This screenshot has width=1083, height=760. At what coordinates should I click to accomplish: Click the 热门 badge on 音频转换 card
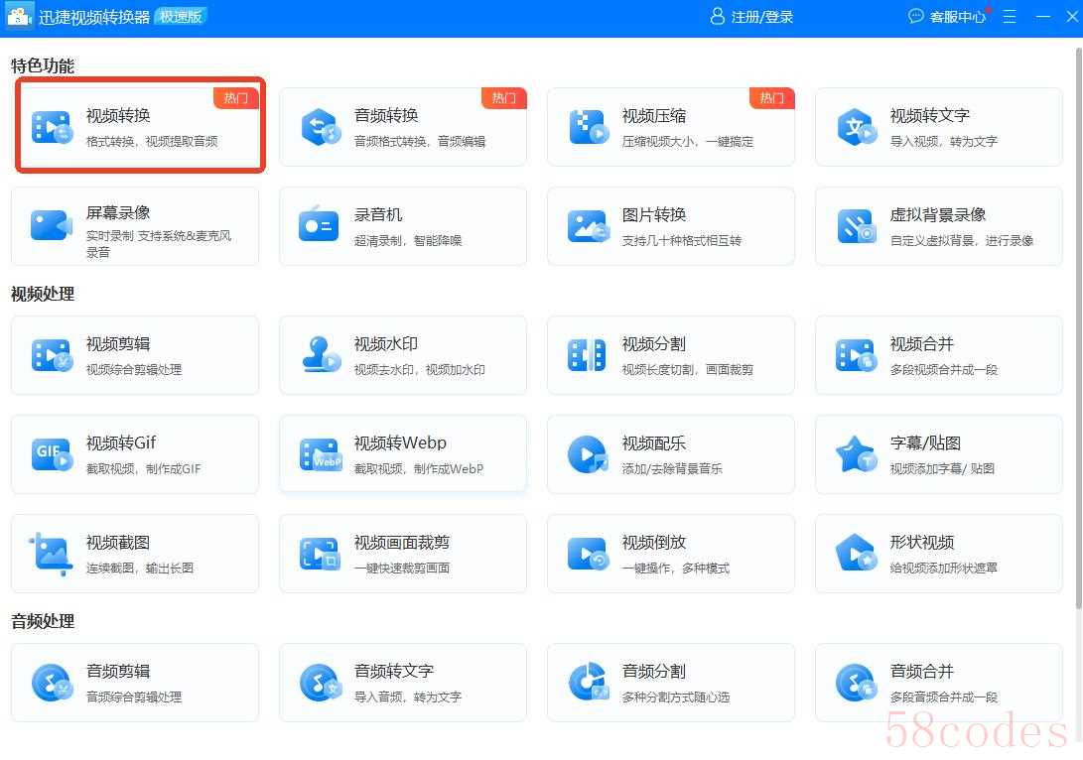pyautogui.click(x=503, y=98)
